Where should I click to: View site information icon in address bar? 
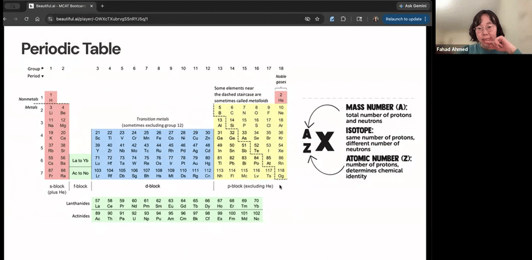pos(50,19)
